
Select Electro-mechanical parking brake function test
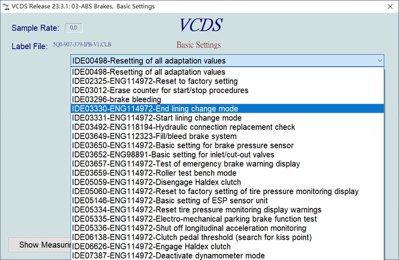click(x=227, y=219)
